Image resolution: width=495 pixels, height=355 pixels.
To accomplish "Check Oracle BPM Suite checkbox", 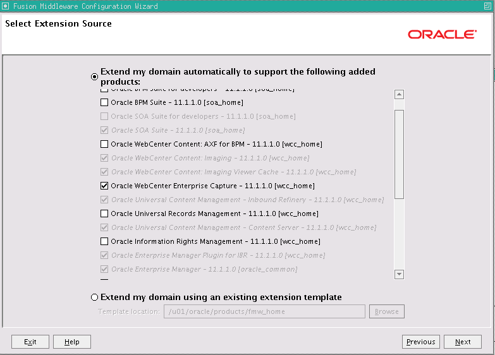I will point(104,102).
